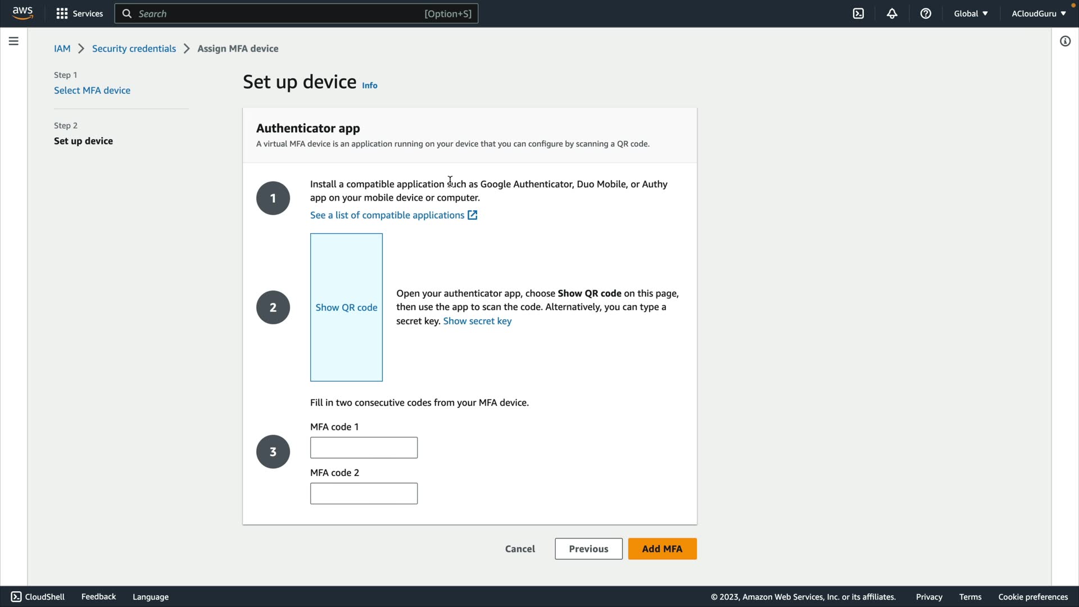Expand the Global region dropdown

click(x=971, y=13)
